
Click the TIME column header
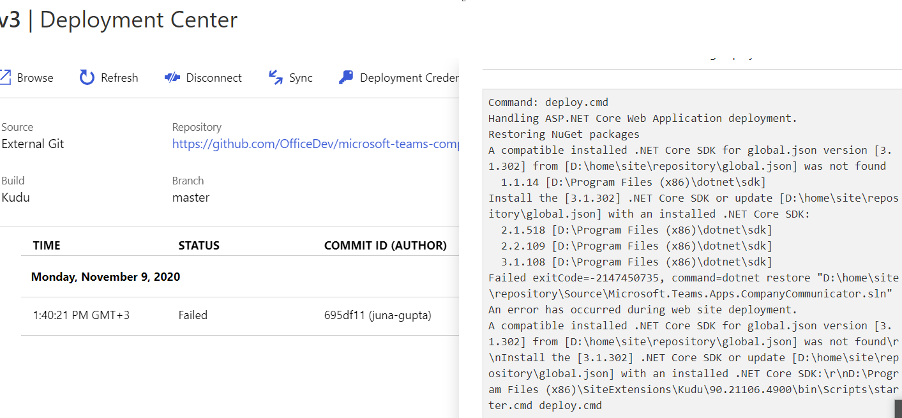click(x=46, y=245)
